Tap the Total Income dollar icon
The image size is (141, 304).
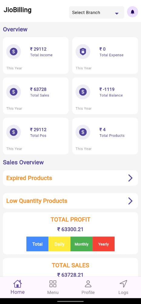click(14, 51)
